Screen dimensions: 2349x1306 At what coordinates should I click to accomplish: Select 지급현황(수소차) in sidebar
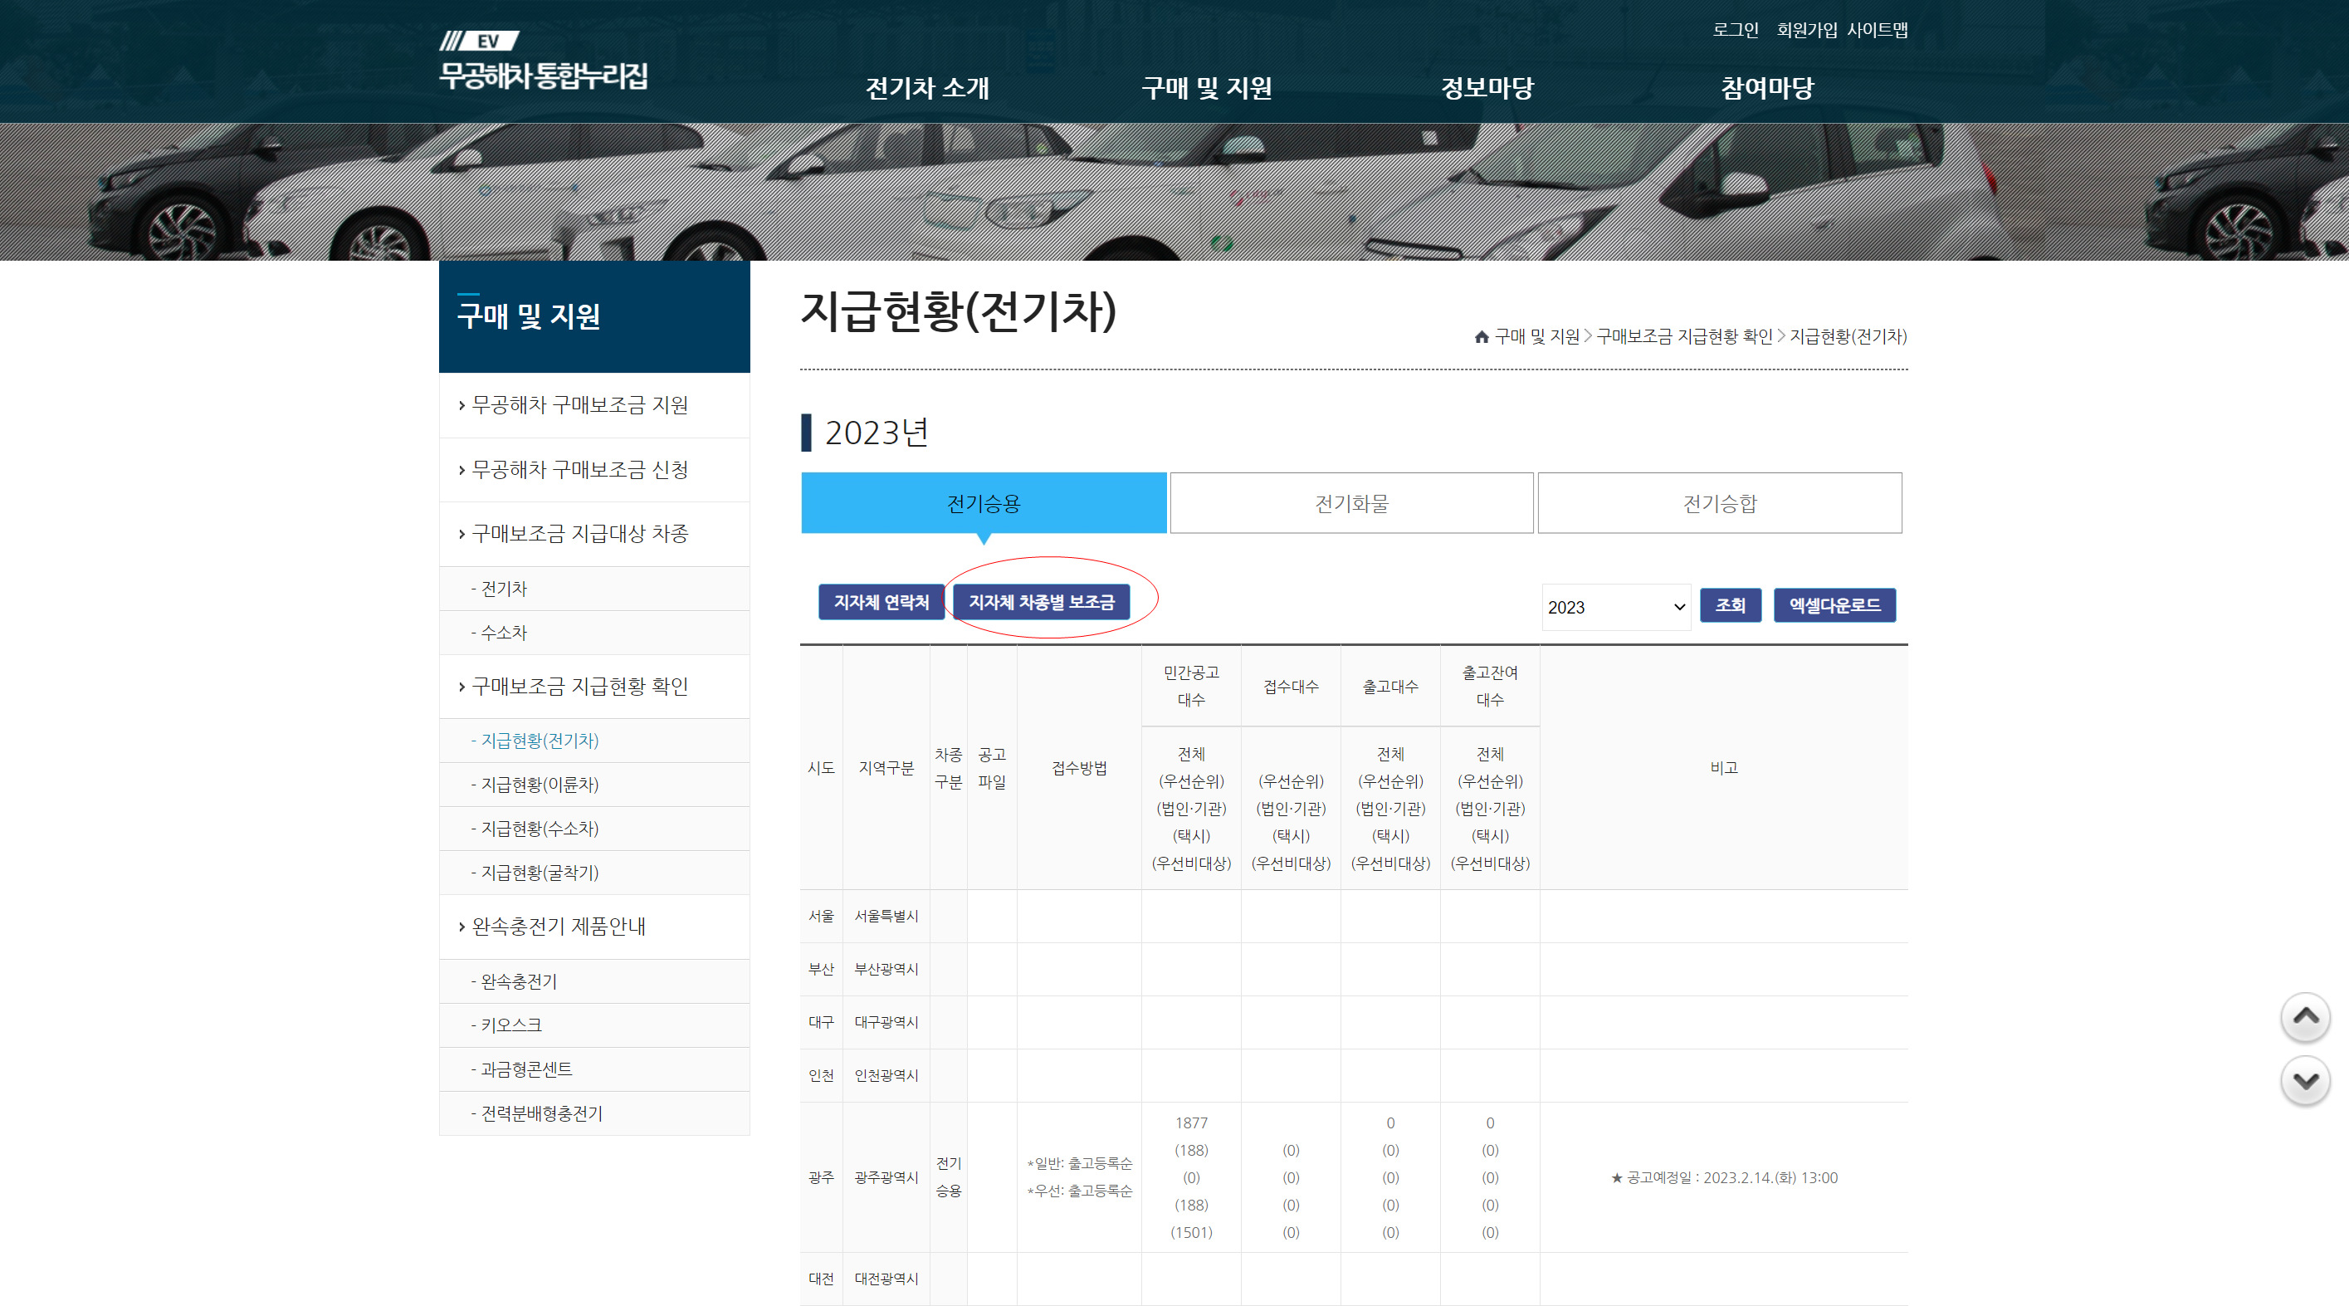pos(594,828)
